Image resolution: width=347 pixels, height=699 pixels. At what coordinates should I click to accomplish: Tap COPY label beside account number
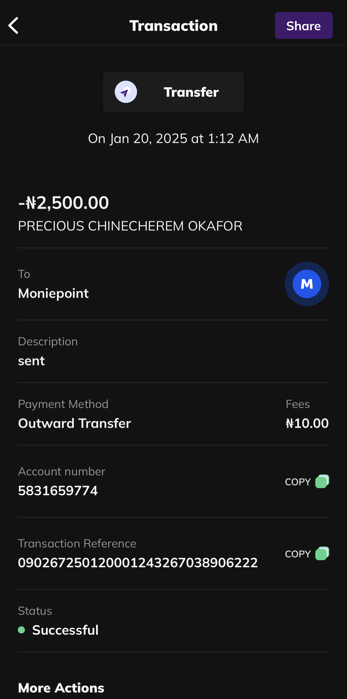(x=298, y=482)
